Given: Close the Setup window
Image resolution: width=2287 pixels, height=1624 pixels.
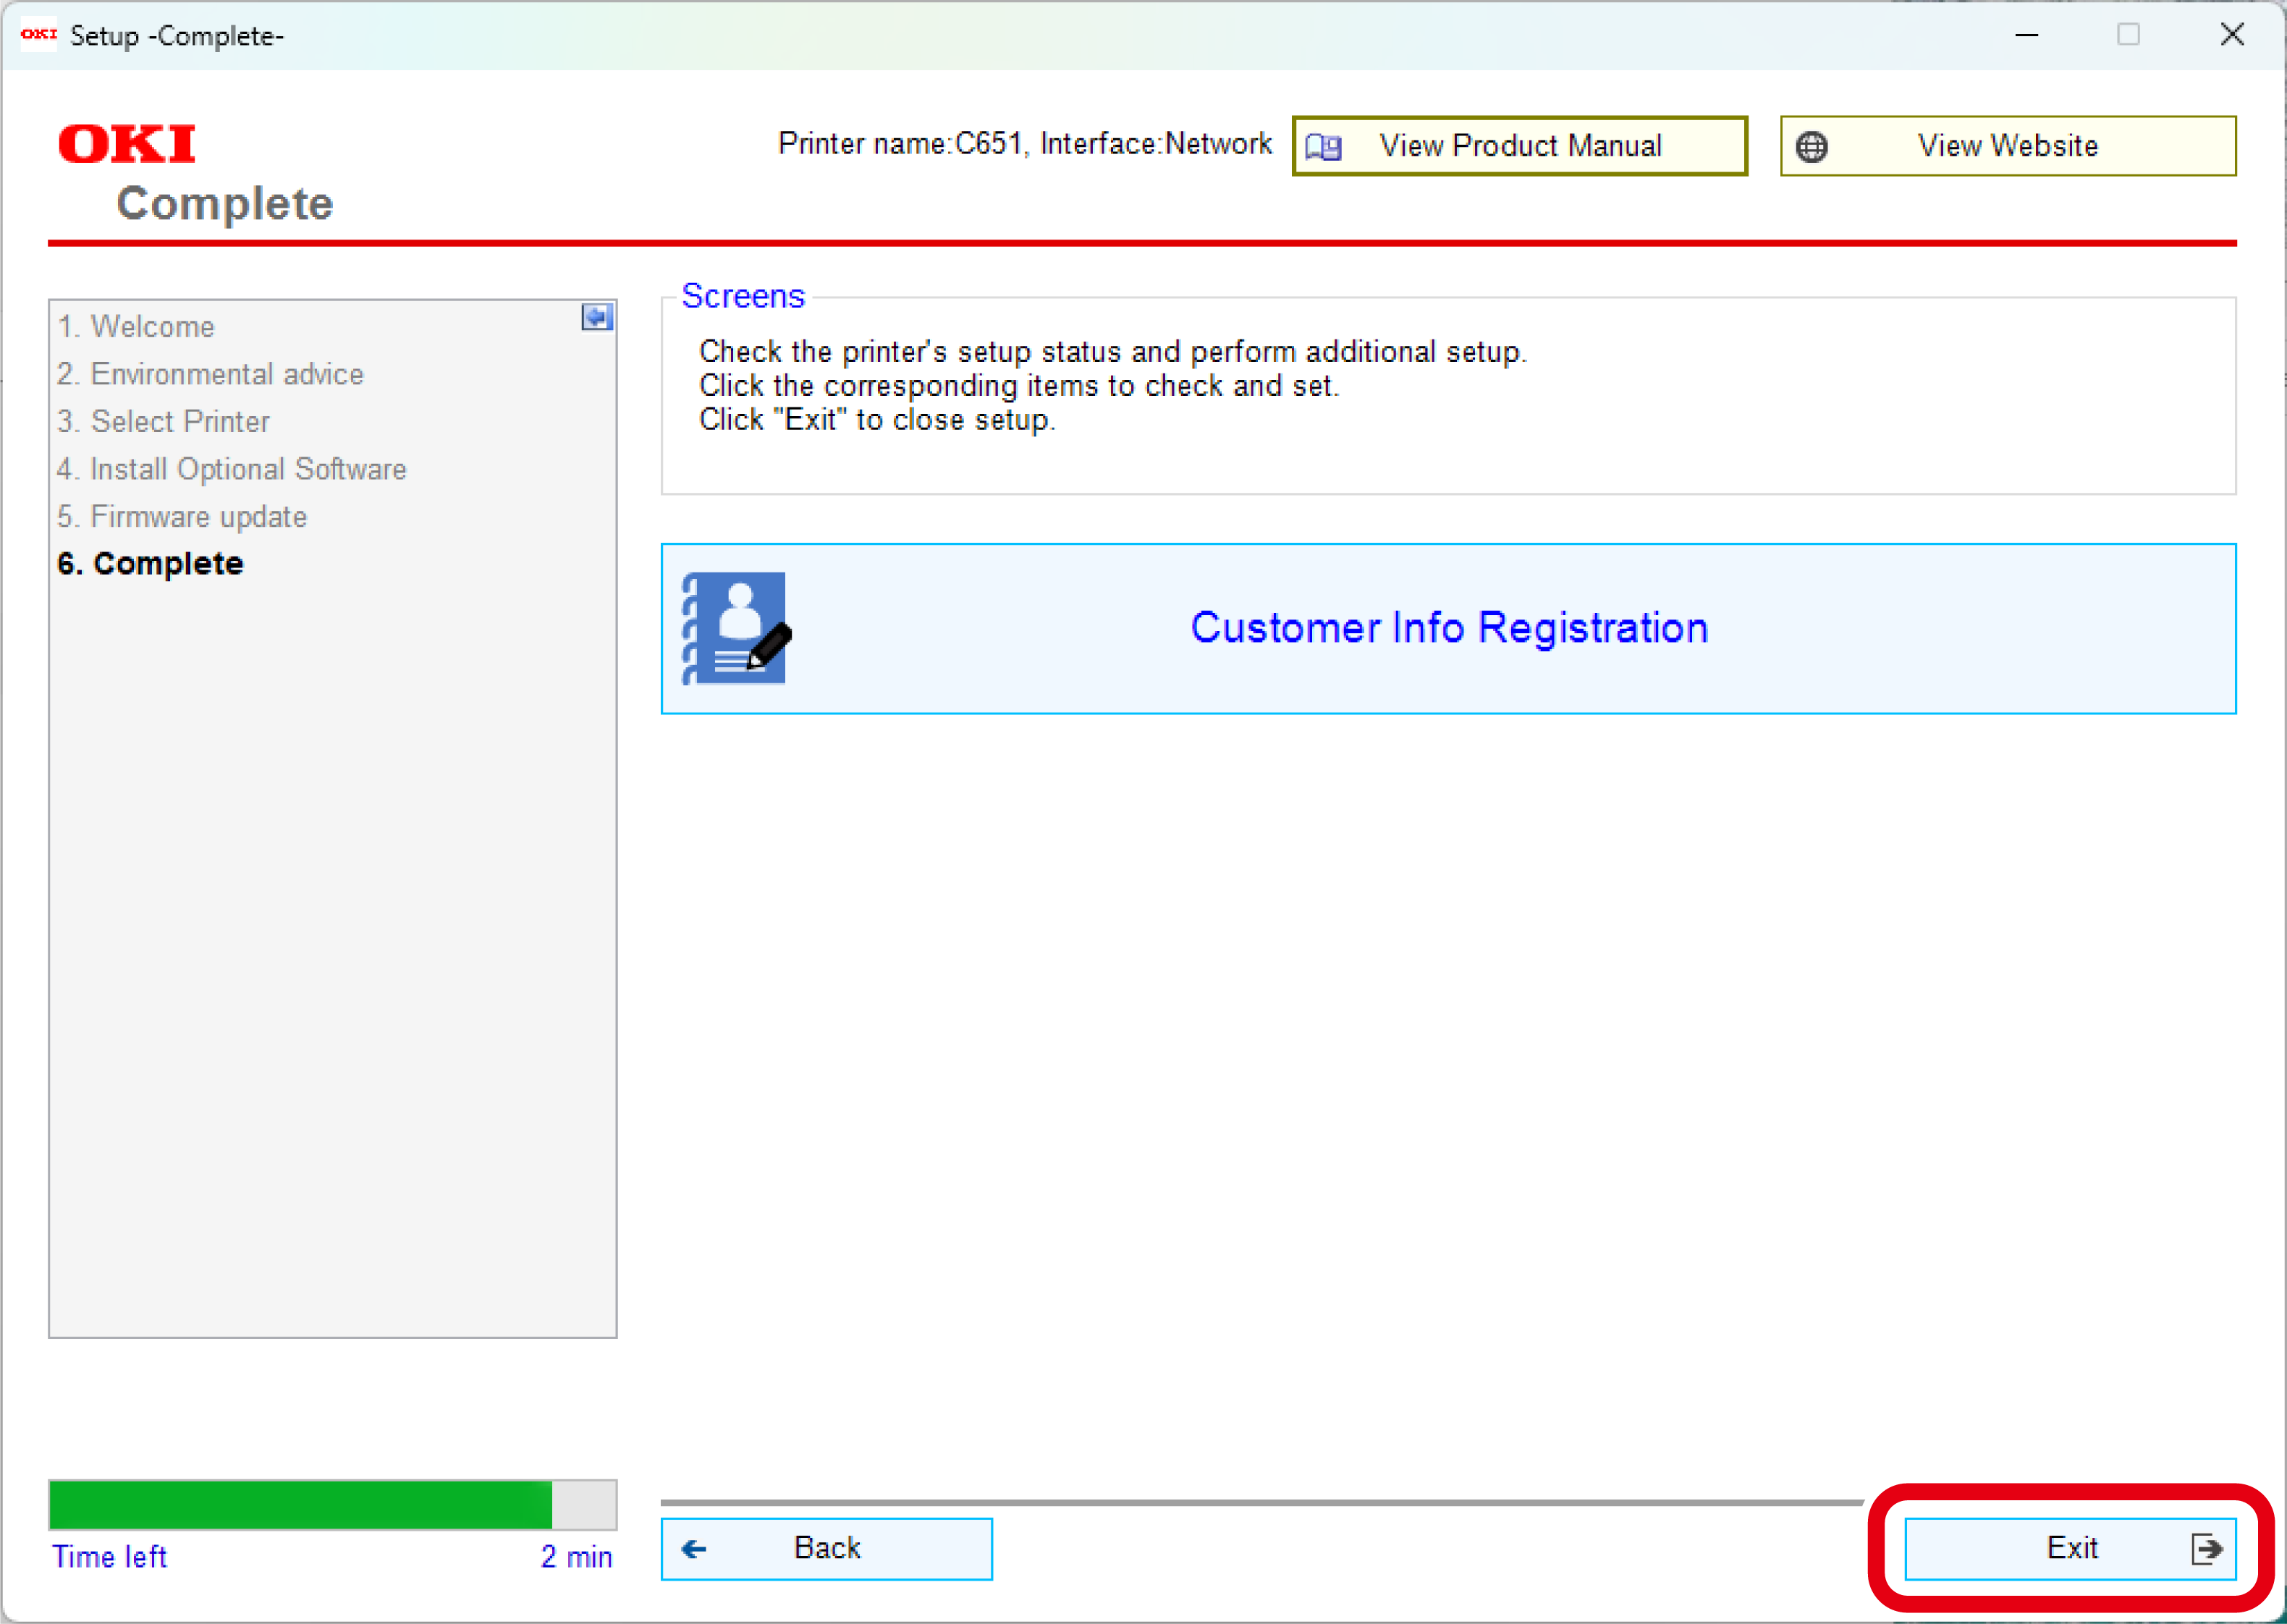Looking at the screenshot, I should tap(2231, 35).
